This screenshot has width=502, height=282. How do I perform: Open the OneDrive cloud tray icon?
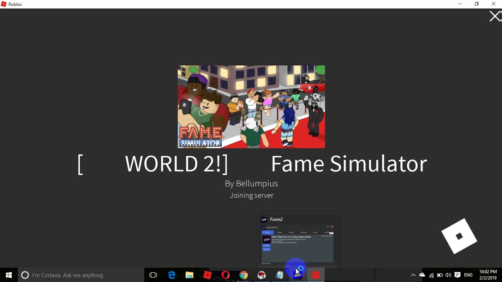[x=422, y=275]
